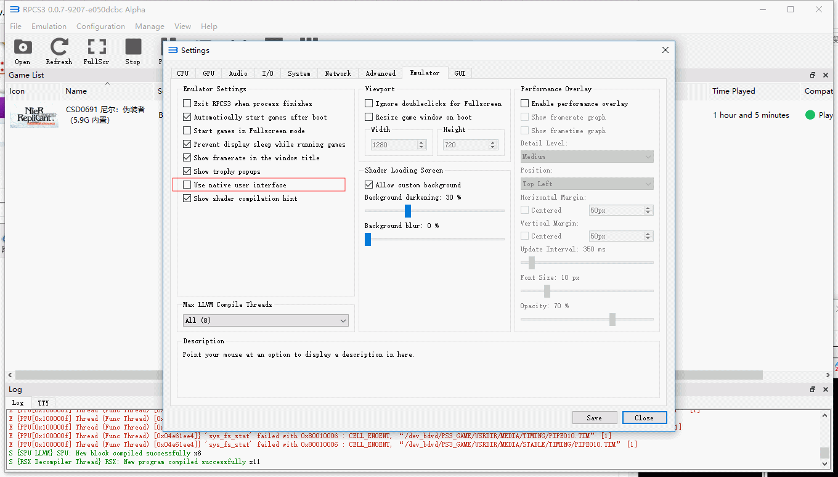Switch to the I/O settings tab
This screenshot has width=838, height=477.
268,73
